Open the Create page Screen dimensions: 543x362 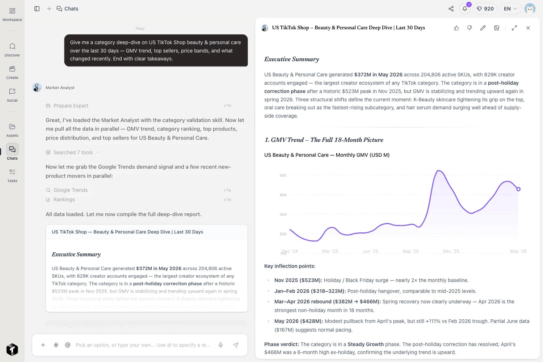[x=12, y=72]
